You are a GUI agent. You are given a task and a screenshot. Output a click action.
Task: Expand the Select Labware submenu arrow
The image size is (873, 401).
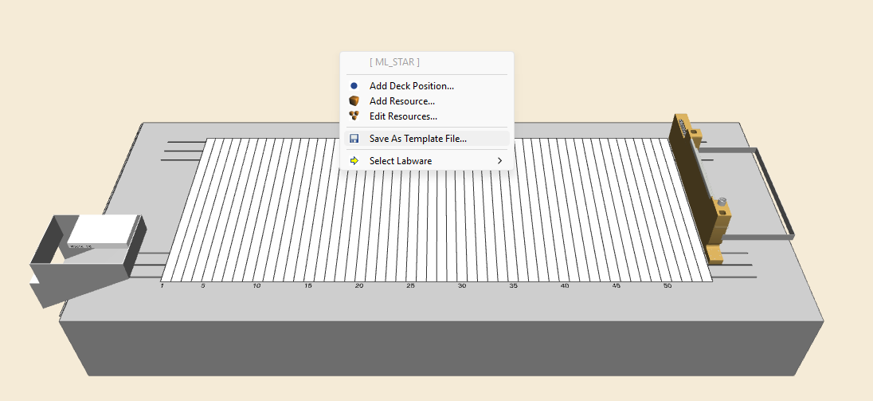tap(499, 161)
